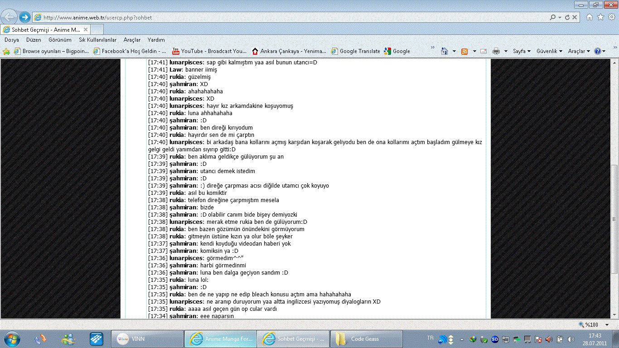Click the Read Mail envelope icon
The height and width of the screenshot is (348, 619).
click(484, 51)
